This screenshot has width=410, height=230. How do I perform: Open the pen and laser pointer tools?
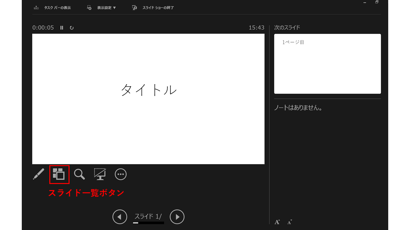(38, 174)
